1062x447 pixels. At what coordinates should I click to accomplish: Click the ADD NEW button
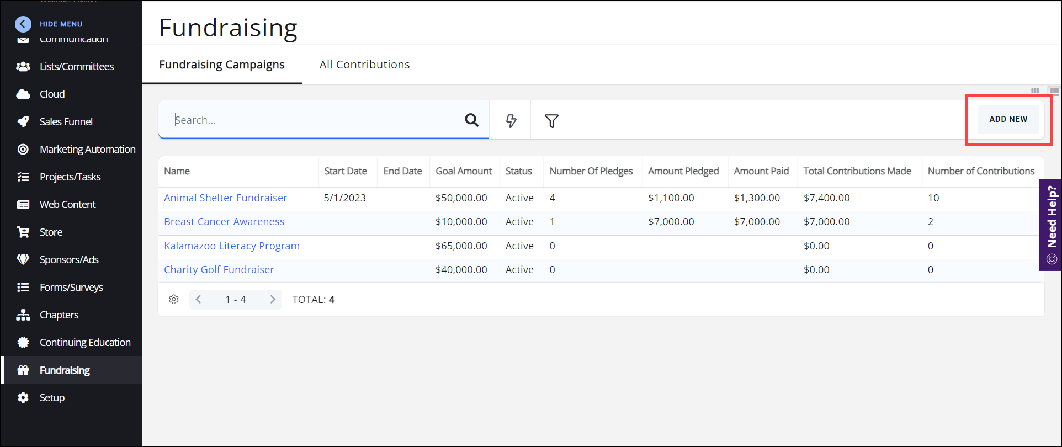[1008, 119]
